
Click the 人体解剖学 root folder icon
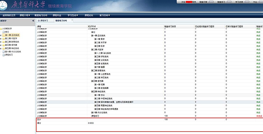coord(1,29)
